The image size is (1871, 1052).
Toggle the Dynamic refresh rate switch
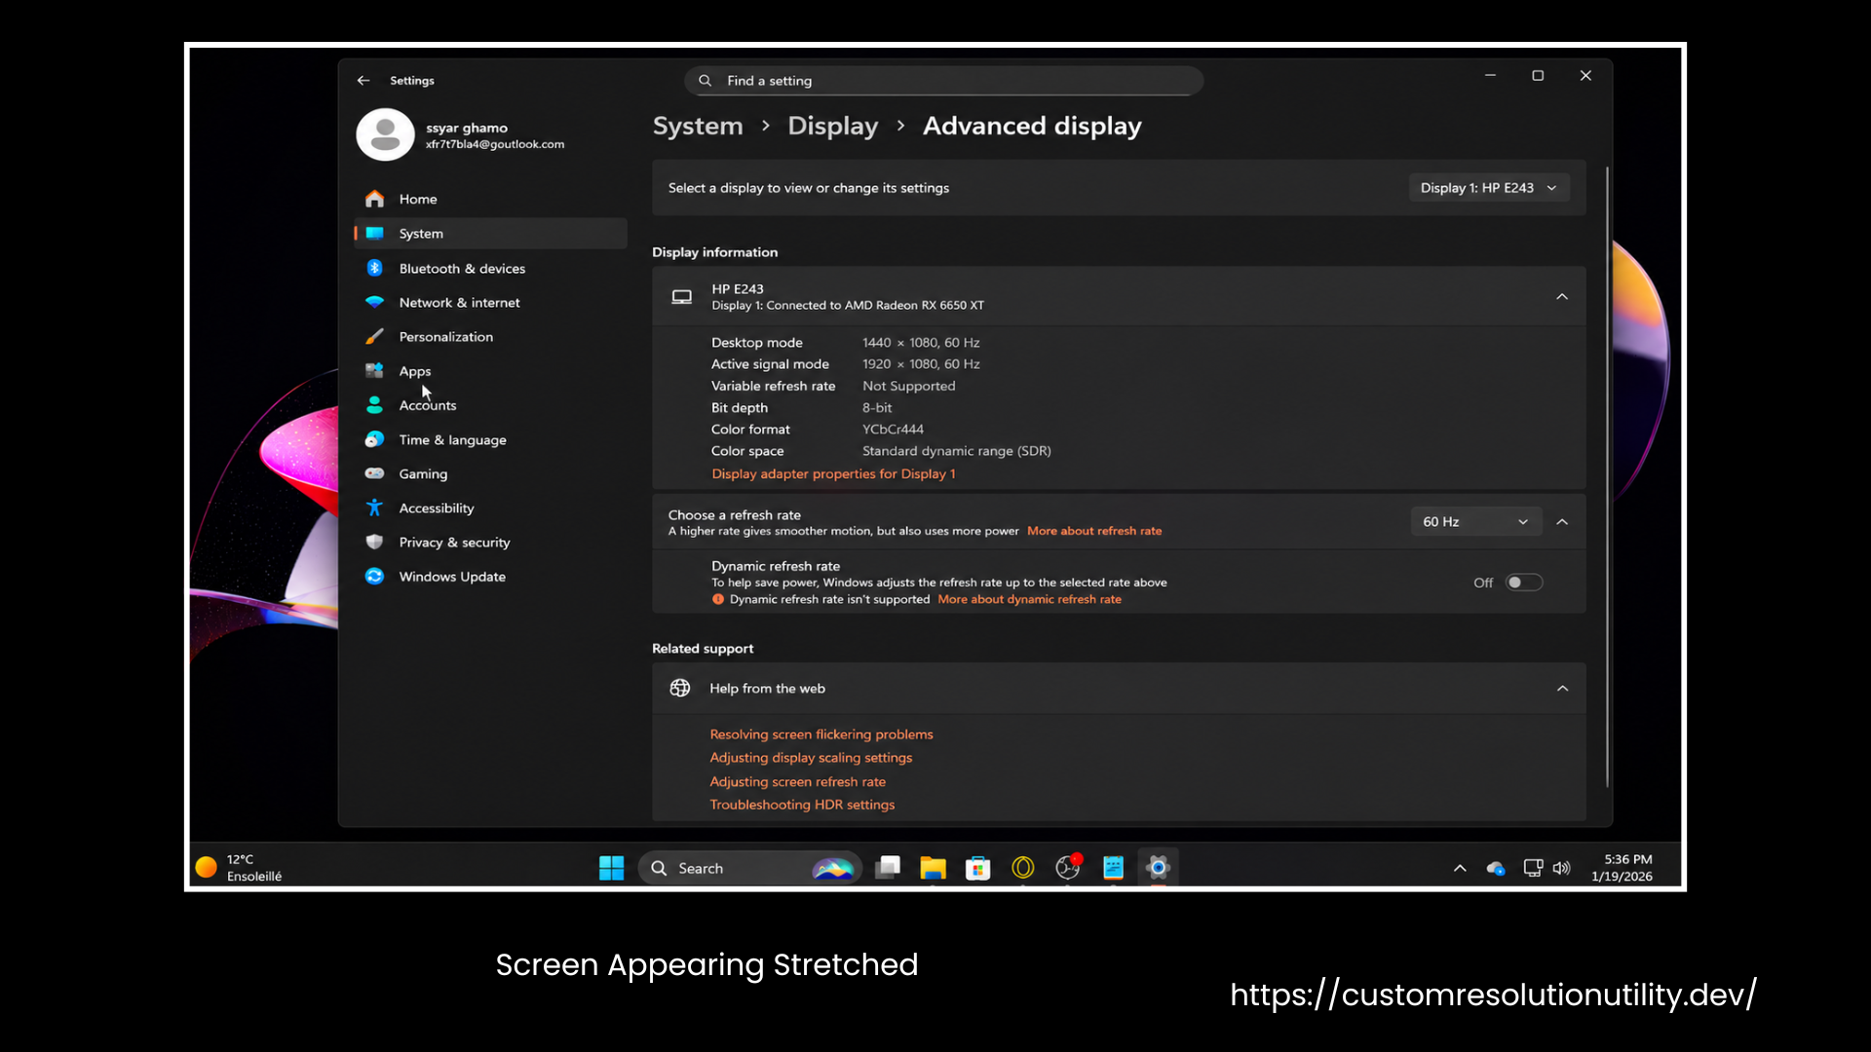click(1524, 582)
